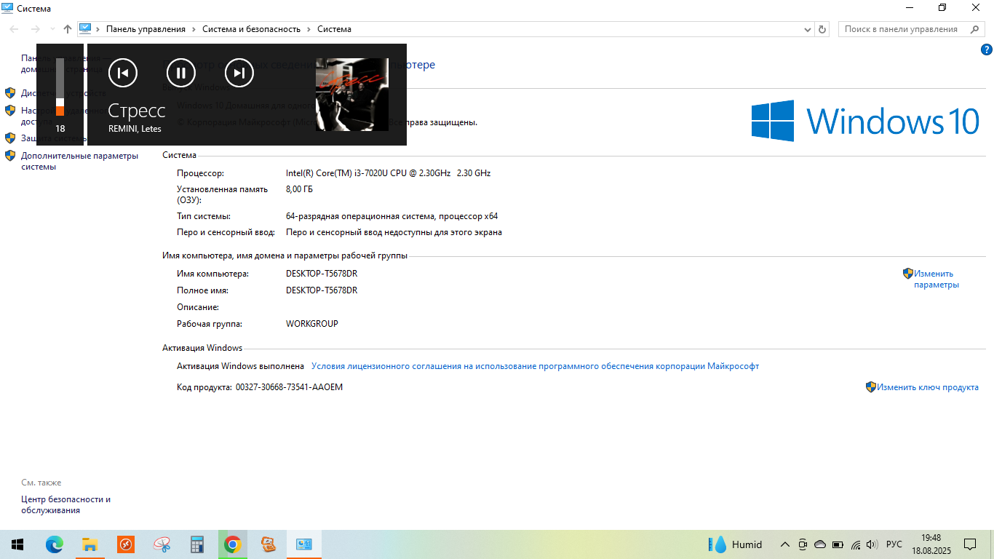Viewport: 994px width, 559px height.
Task: Click "Изменить ключ продукта" link
Action: 927,387
